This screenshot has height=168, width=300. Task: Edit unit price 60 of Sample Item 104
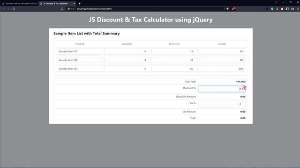[x=174, y=69]
